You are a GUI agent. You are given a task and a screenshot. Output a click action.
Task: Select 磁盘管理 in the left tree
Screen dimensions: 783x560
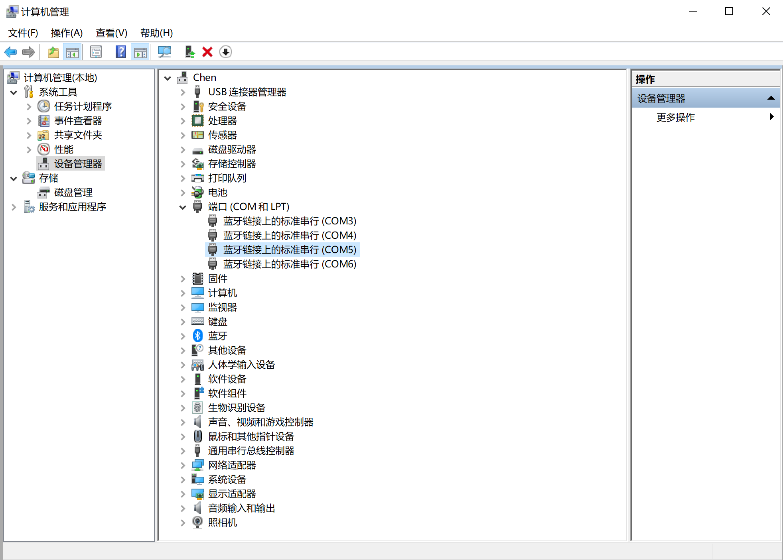(73, 193)
